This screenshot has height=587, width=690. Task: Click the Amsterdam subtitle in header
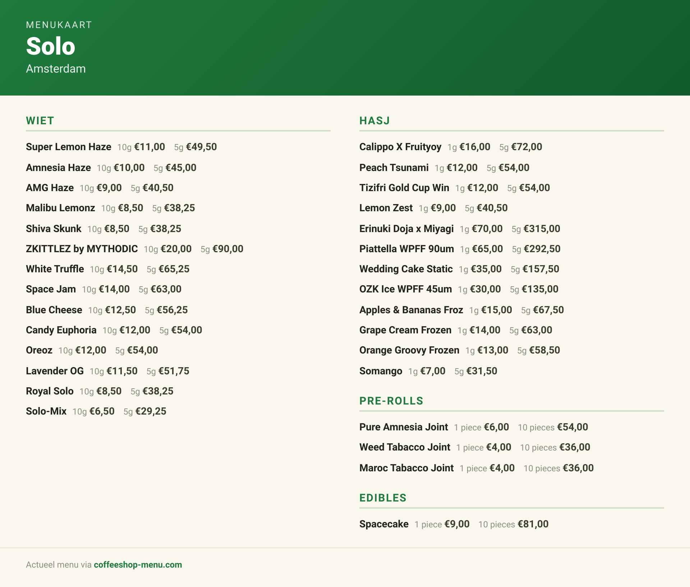tap(56, 69)
